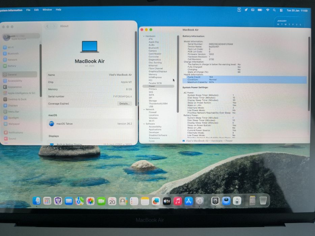Open Reminders in the dock
The width and height of the screenshot is (315, 236).
(134, 201)
